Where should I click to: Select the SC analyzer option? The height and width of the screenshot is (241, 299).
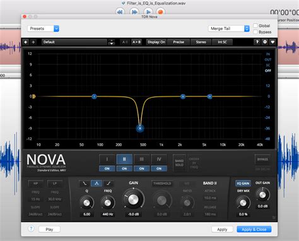click(x=268, y=65)
